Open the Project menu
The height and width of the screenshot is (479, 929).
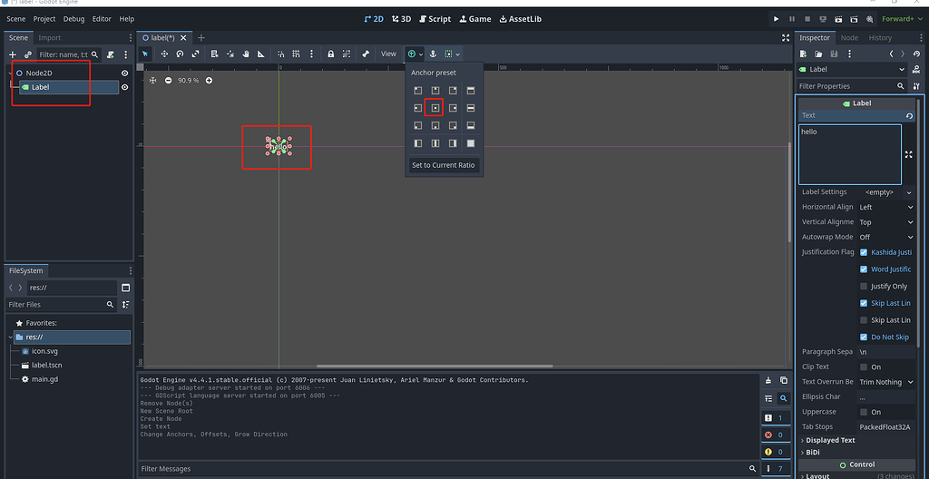(x=44, y=19)
